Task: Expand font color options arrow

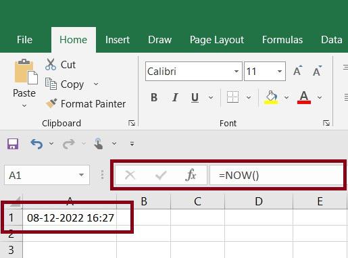Action: pyautogui.click(x=320, y=97)
